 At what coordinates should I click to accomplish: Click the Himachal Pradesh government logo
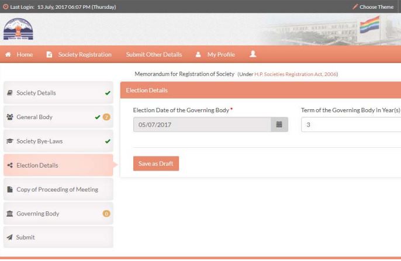[x=18, y=29]
